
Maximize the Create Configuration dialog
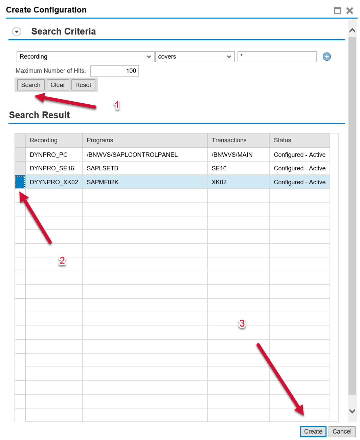click(337, 11)
